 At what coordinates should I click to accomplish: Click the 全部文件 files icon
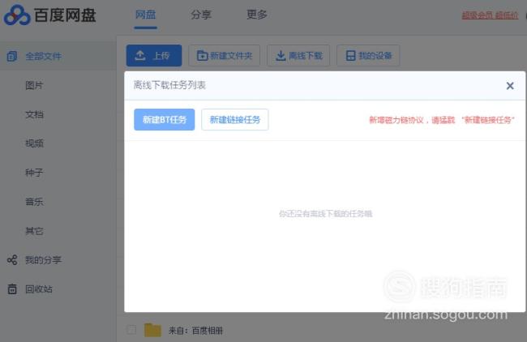click(12, 56)
